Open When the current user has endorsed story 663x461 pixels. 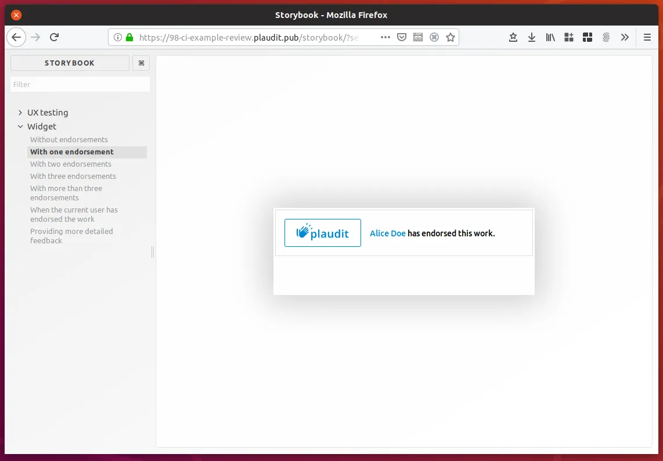click(x=74, y=214)
